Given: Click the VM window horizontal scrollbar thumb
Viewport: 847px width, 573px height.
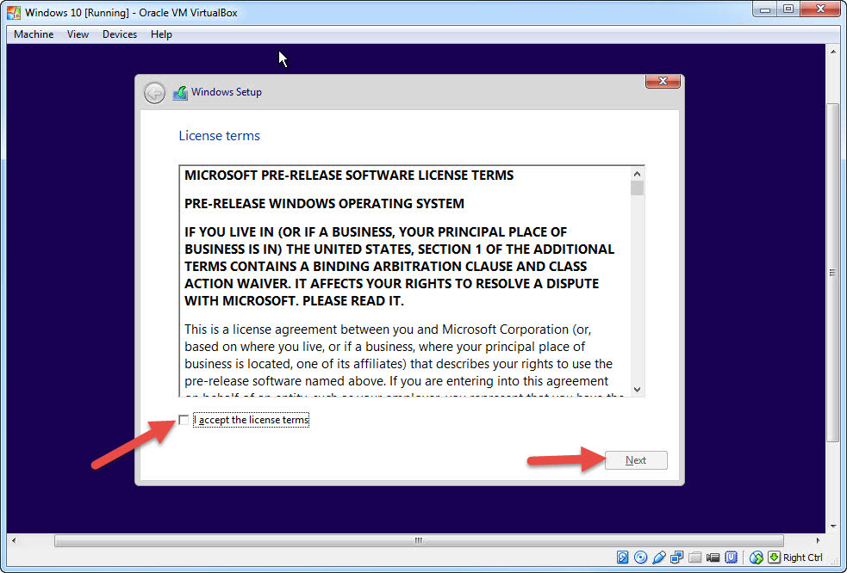Looking at the screenshot, I should (x=419, y=540).
